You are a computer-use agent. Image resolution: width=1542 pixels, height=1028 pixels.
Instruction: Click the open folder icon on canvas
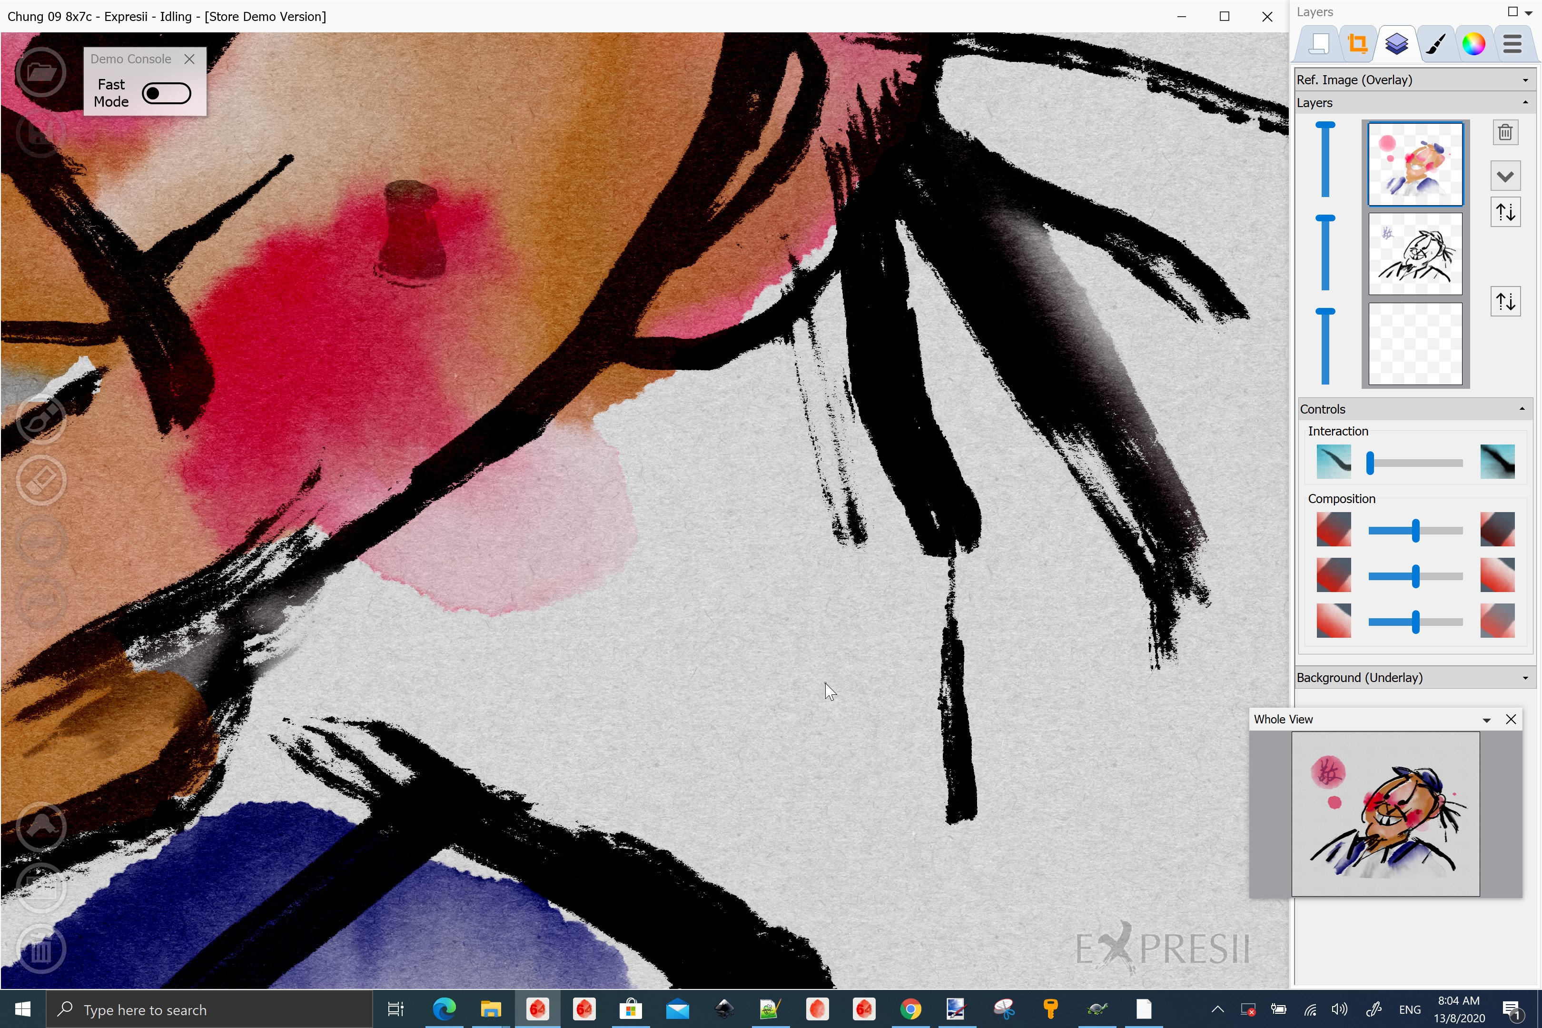point(40,71)
